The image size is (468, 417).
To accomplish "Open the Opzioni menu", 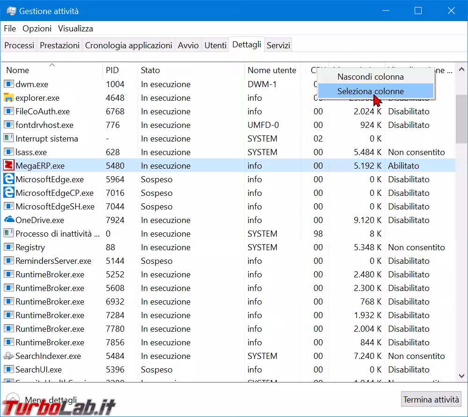I will (37, 29).
